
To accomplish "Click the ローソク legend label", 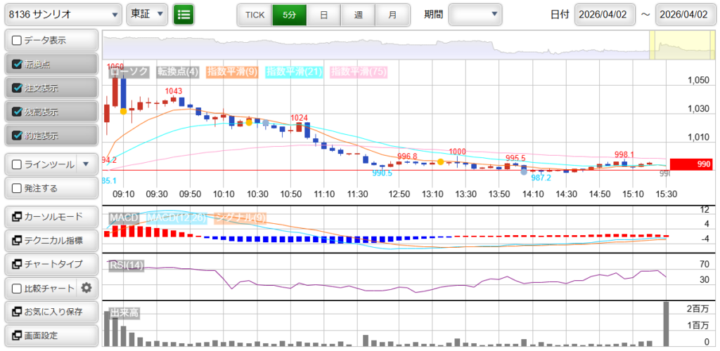I will (129, 72).
